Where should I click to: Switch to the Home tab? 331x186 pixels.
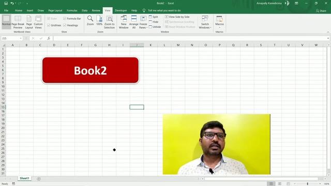point(19,10)
